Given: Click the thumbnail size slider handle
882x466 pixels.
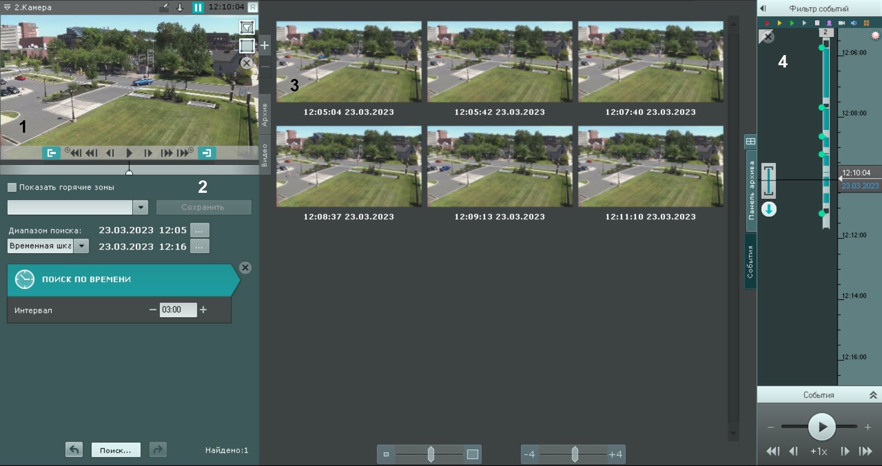Looking at the screenshot, I should pos(430,454).
